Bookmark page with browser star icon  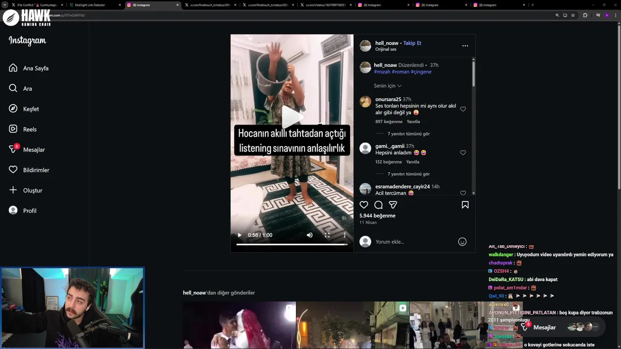(573, 15)
